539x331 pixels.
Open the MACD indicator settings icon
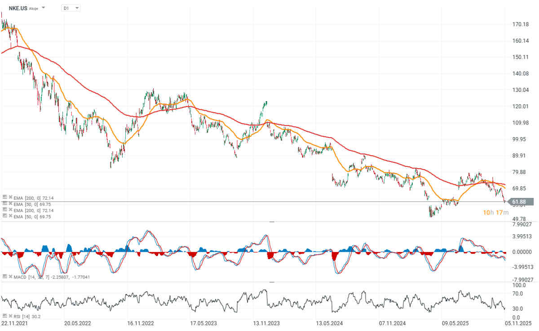click(x=4, y=277)
